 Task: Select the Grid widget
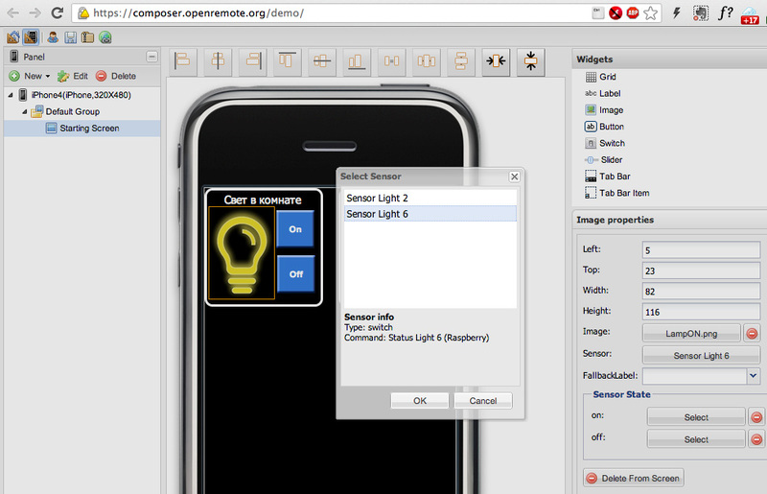[601, 77]
